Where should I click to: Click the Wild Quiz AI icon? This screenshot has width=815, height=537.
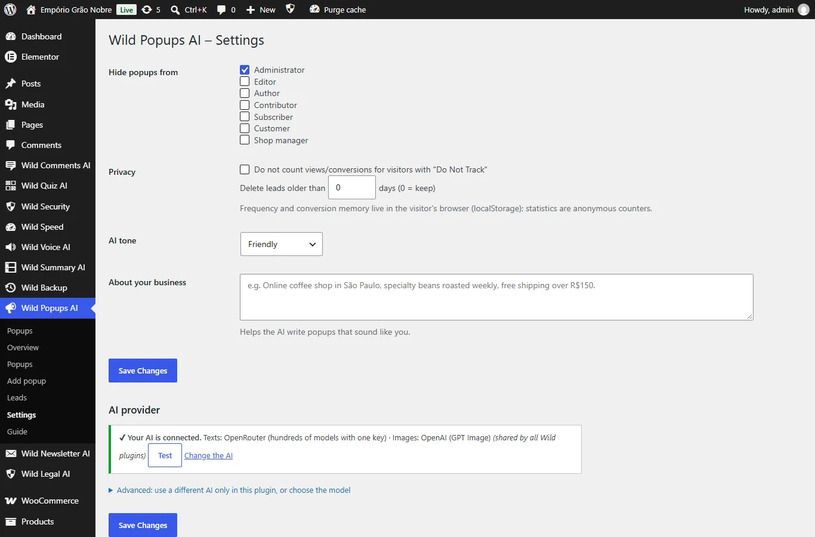pos(11,186)
